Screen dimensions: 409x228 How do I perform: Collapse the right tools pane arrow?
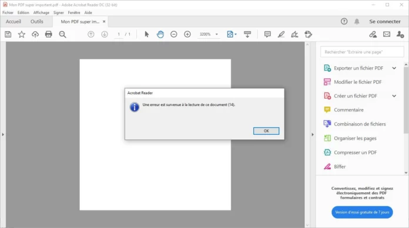[313, 135]
